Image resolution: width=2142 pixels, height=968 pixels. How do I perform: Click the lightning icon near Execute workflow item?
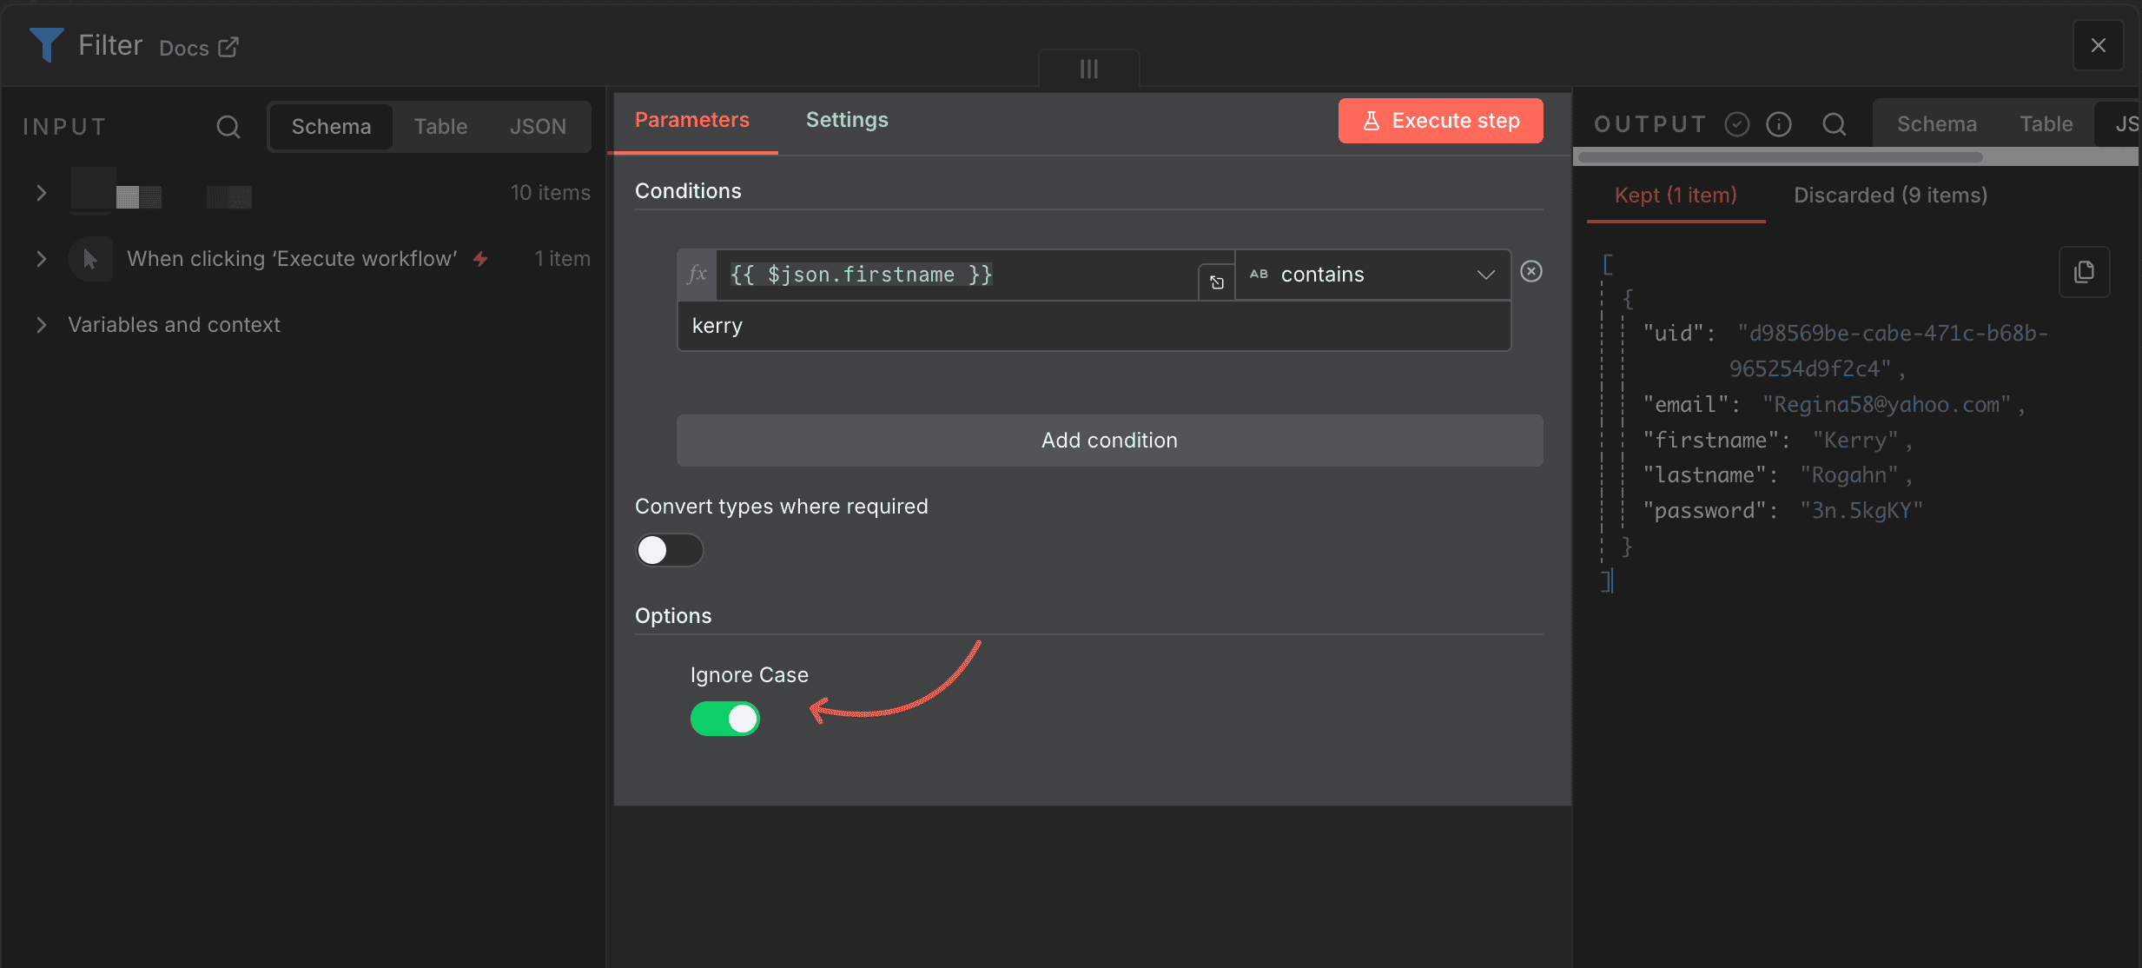480,258
